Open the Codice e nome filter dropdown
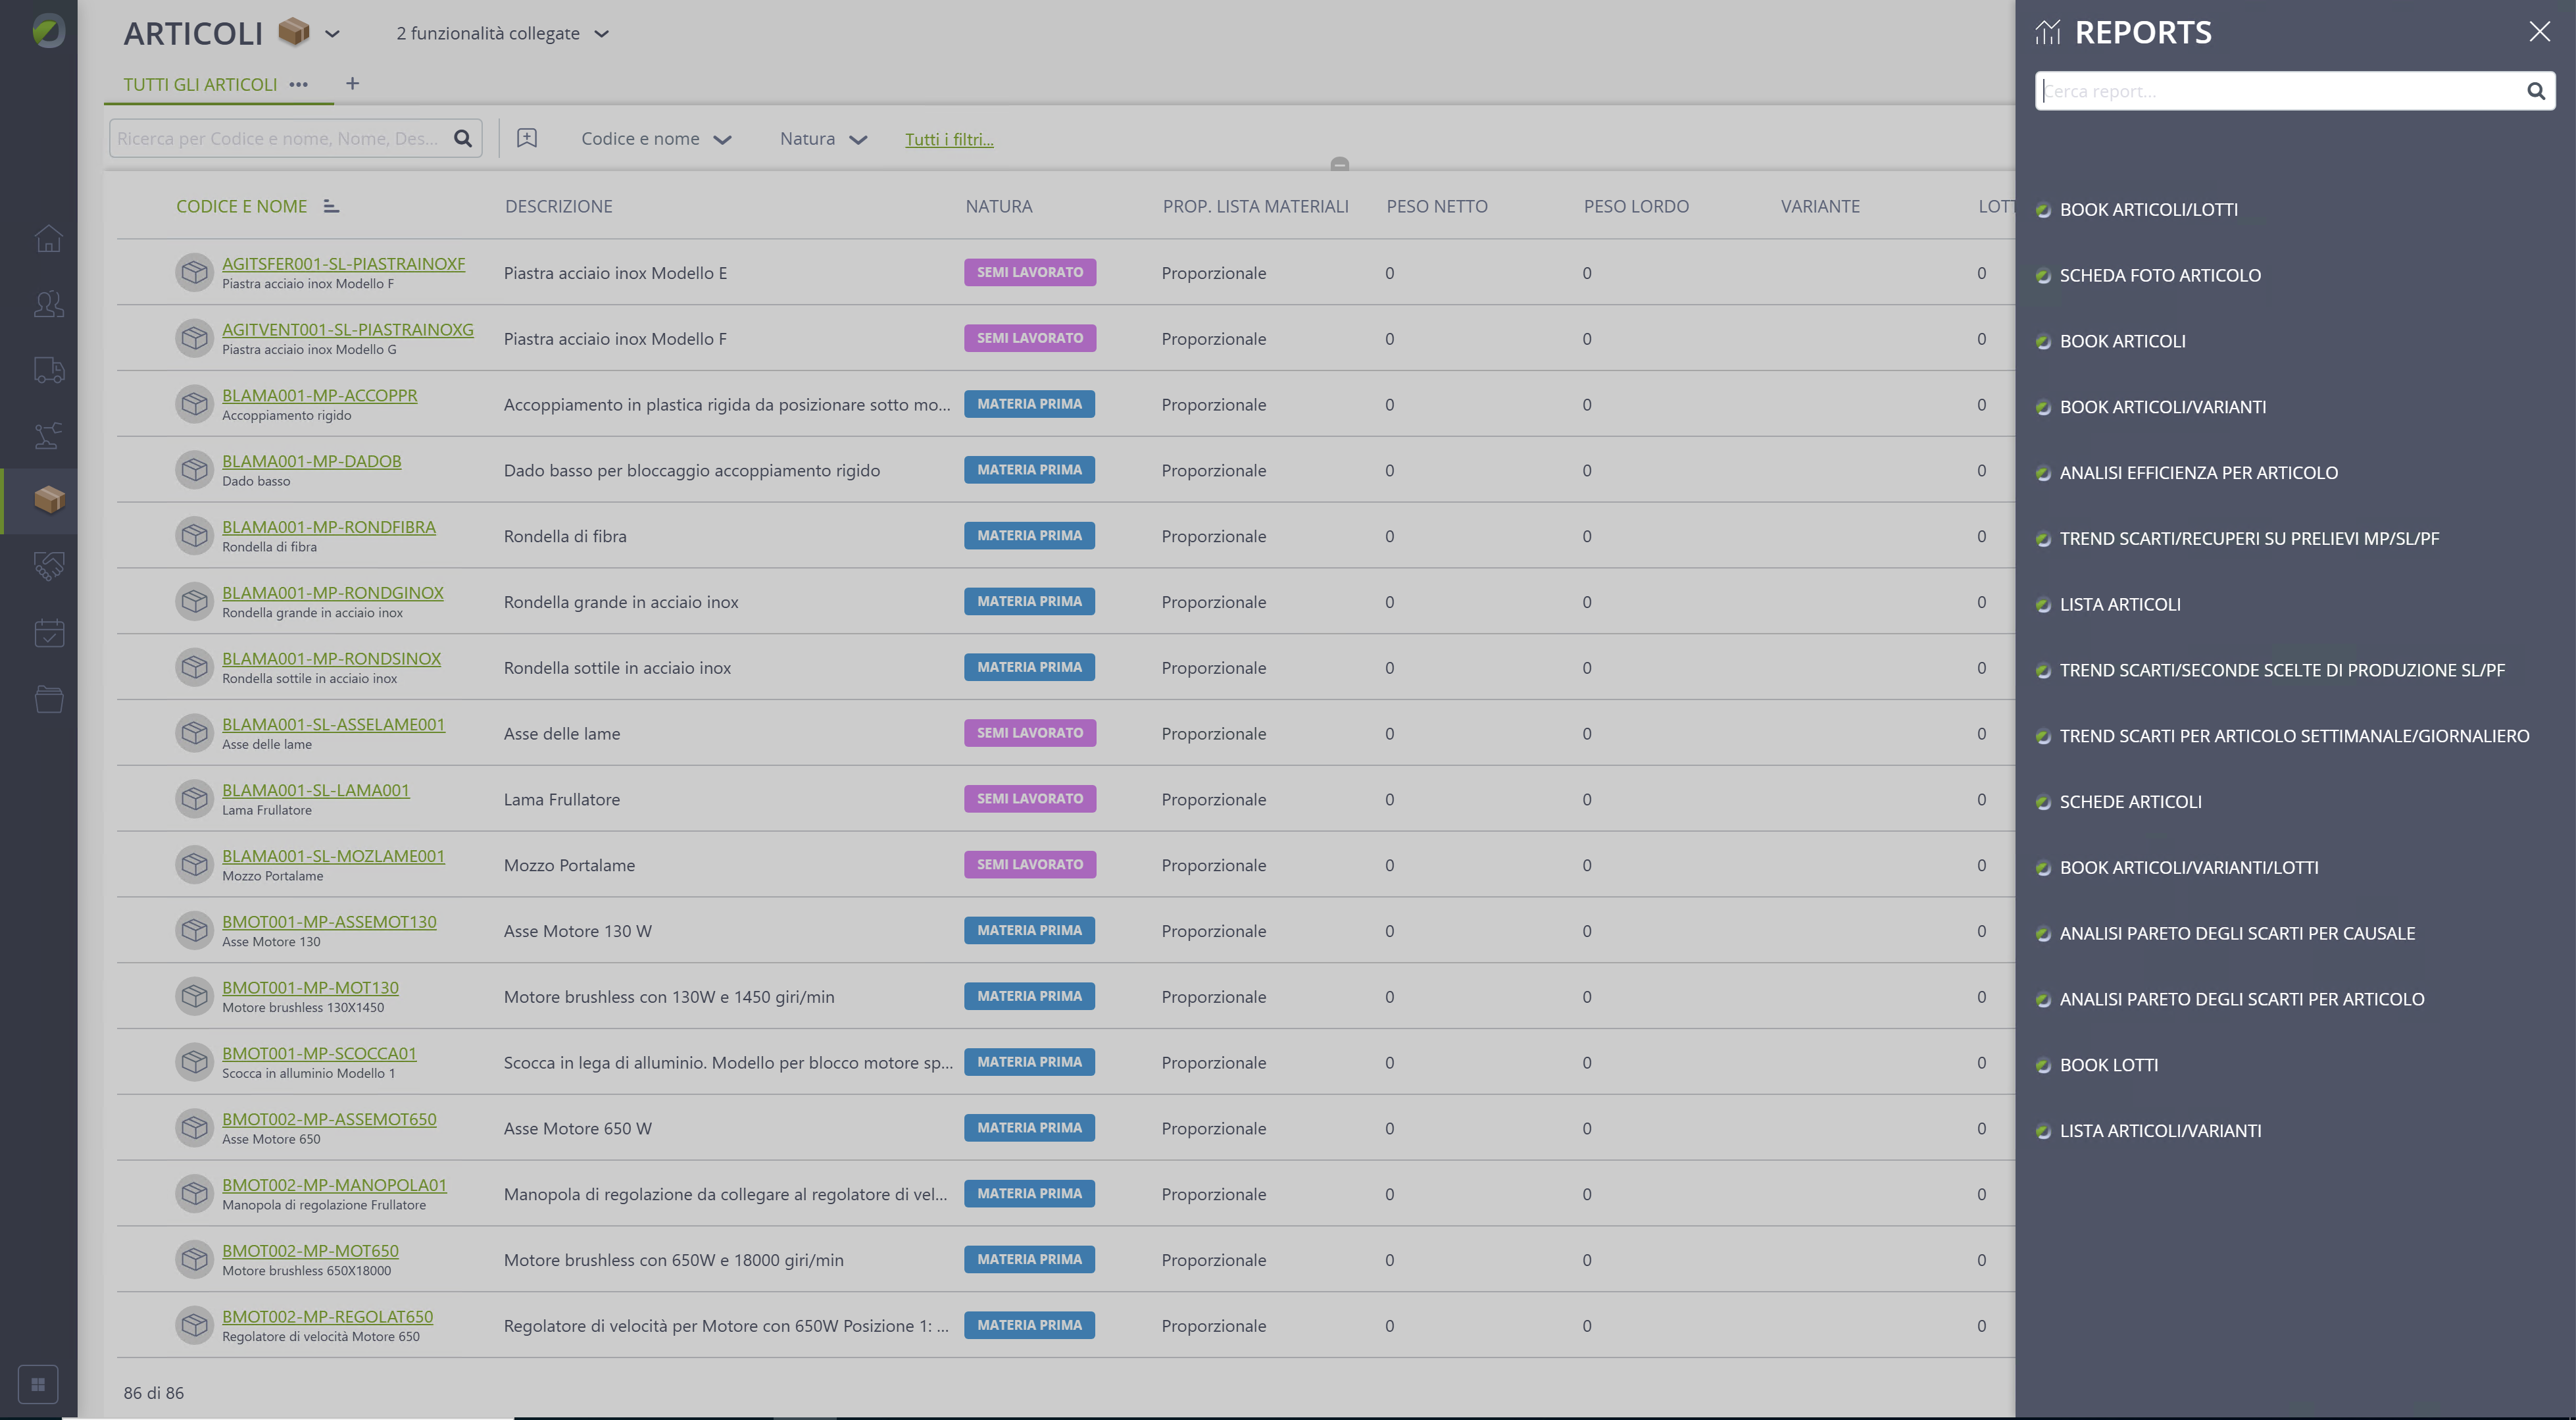The image size is (2576, 1420). [x=656, y=139]
